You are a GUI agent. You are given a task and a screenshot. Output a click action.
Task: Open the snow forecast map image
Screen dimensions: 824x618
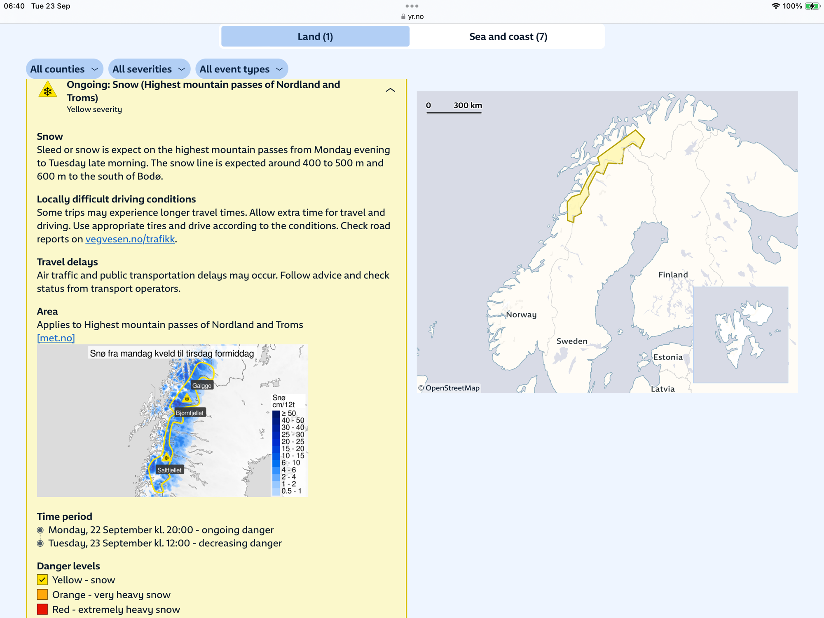172,421
